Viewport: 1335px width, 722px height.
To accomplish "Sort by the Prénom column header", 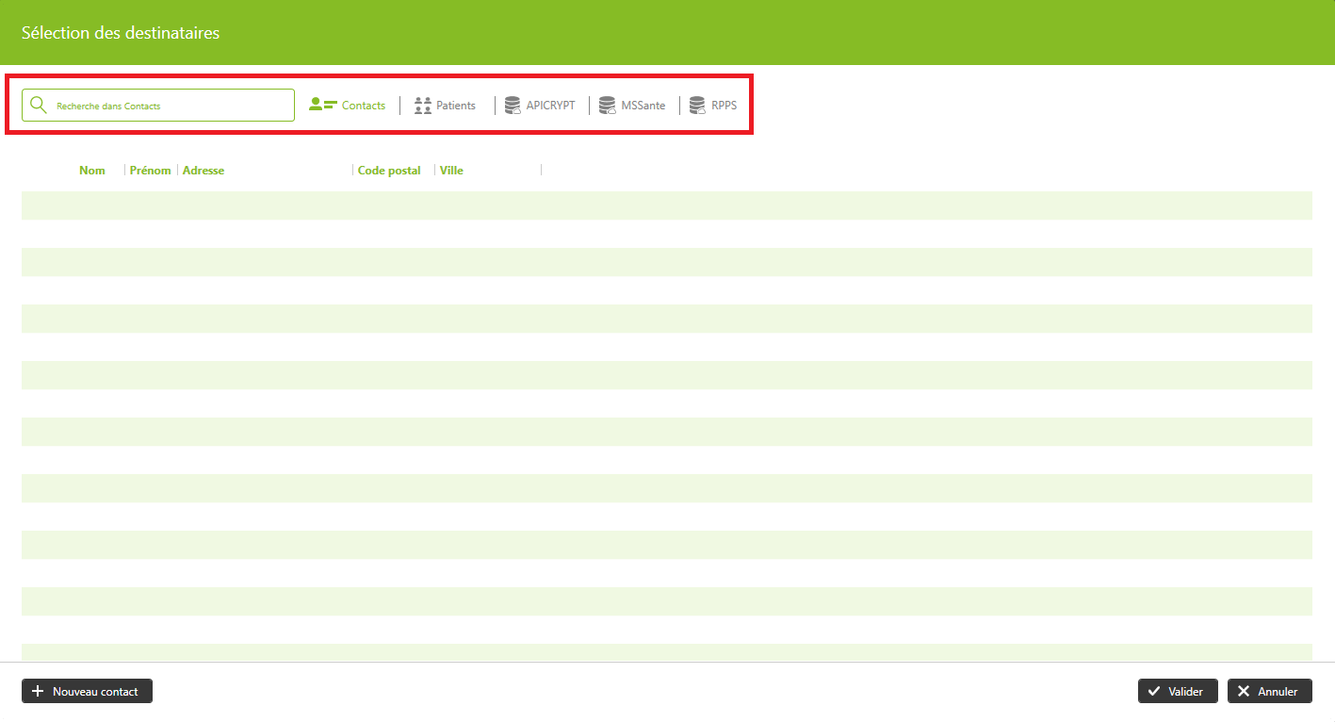I will [151, 171].
